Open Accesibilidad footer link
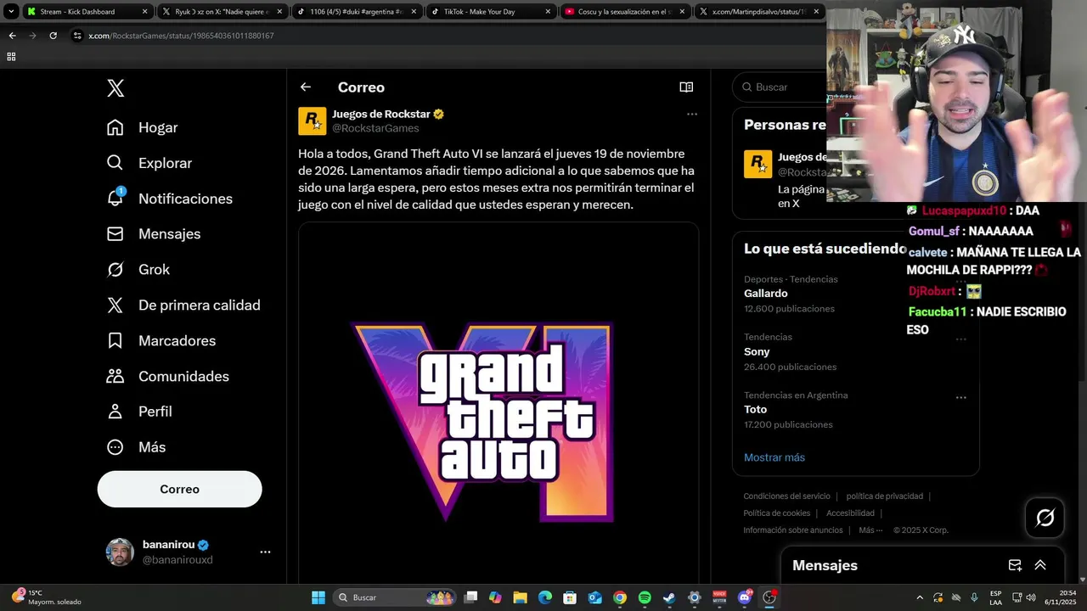The image size is (1087, 611). 850,513
